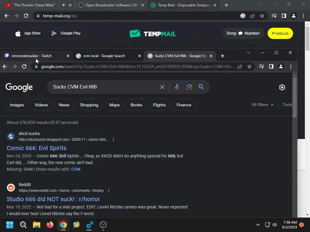Open volume control in system tray

[274, 225]
